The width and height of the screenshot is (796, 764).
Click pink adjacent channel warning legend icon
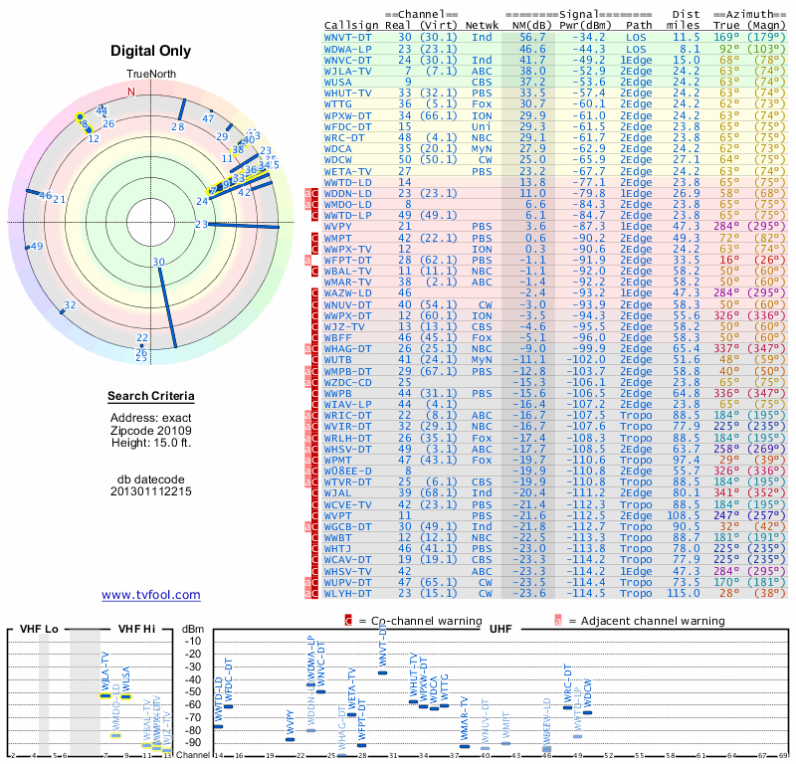pyautogui.click(x=558, y=621)
